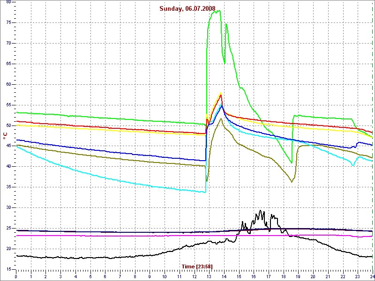Click hour 0 on the time axis

16,276
